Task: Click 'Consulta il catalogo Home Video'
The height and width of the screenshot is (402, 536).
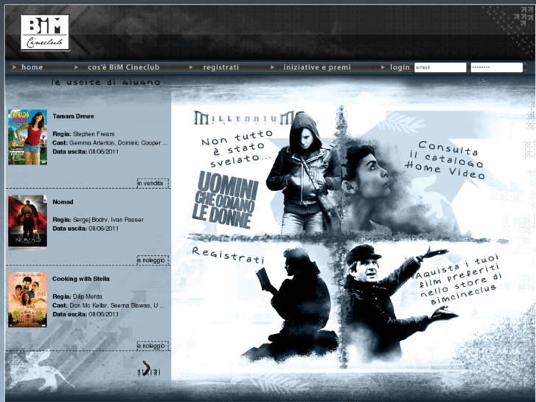Action: point(445,160)
